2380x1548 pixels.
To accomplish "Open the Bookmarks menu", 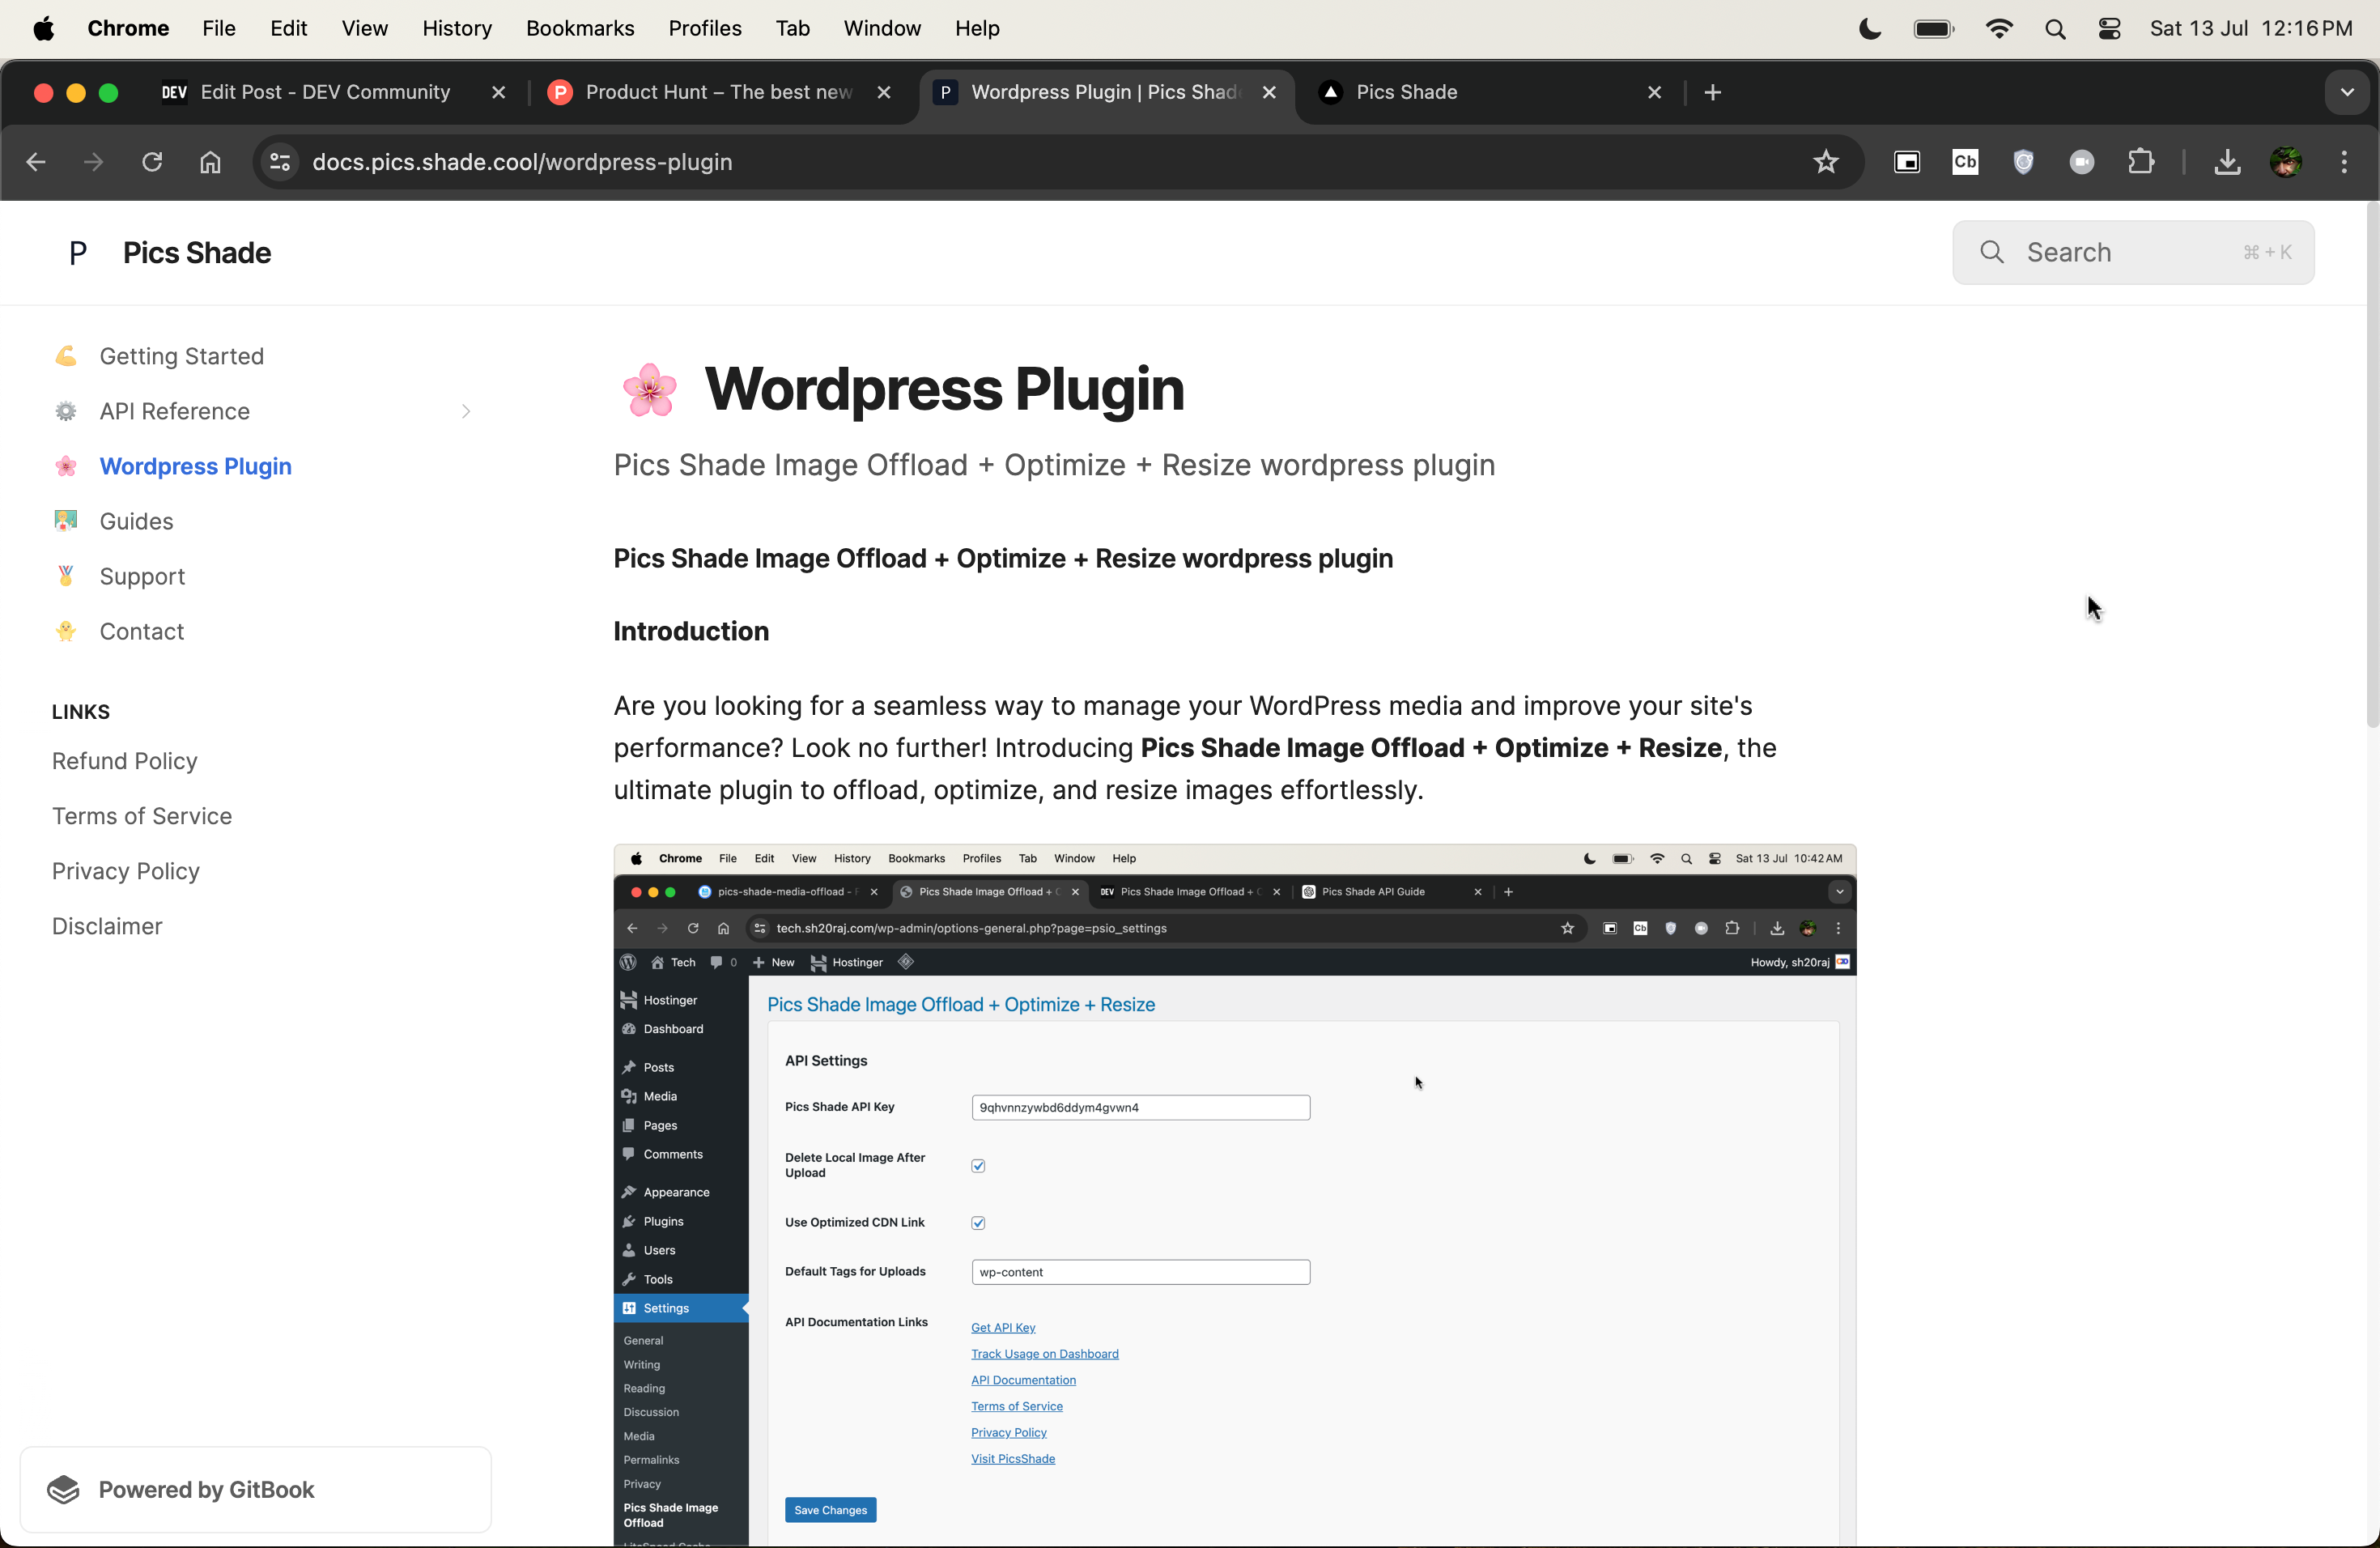I will pos(580,28).
